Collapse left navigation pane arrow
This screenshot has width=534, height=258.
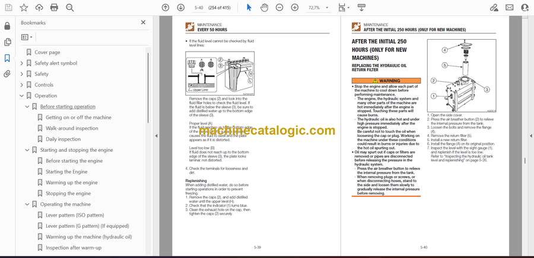156,136
